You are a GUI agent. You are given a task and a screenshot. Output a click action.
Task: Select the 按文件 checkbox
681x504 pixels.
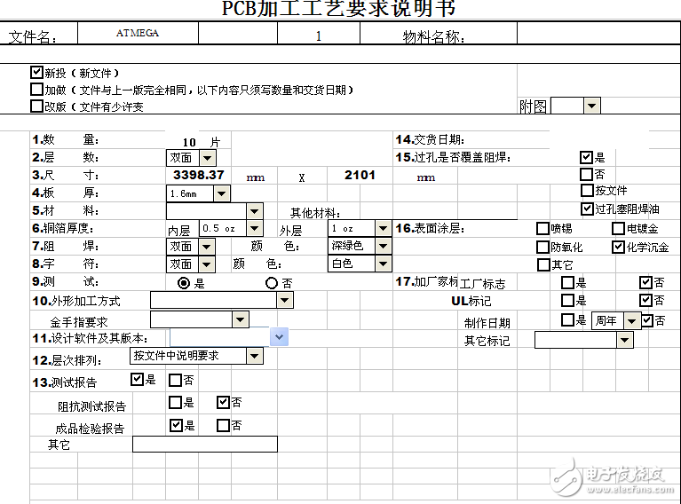586,191
